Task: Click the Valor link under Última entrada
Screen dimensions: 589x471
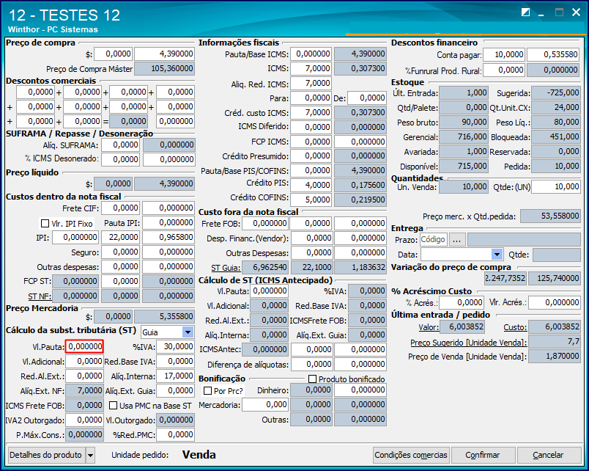Action: point(429,327)
